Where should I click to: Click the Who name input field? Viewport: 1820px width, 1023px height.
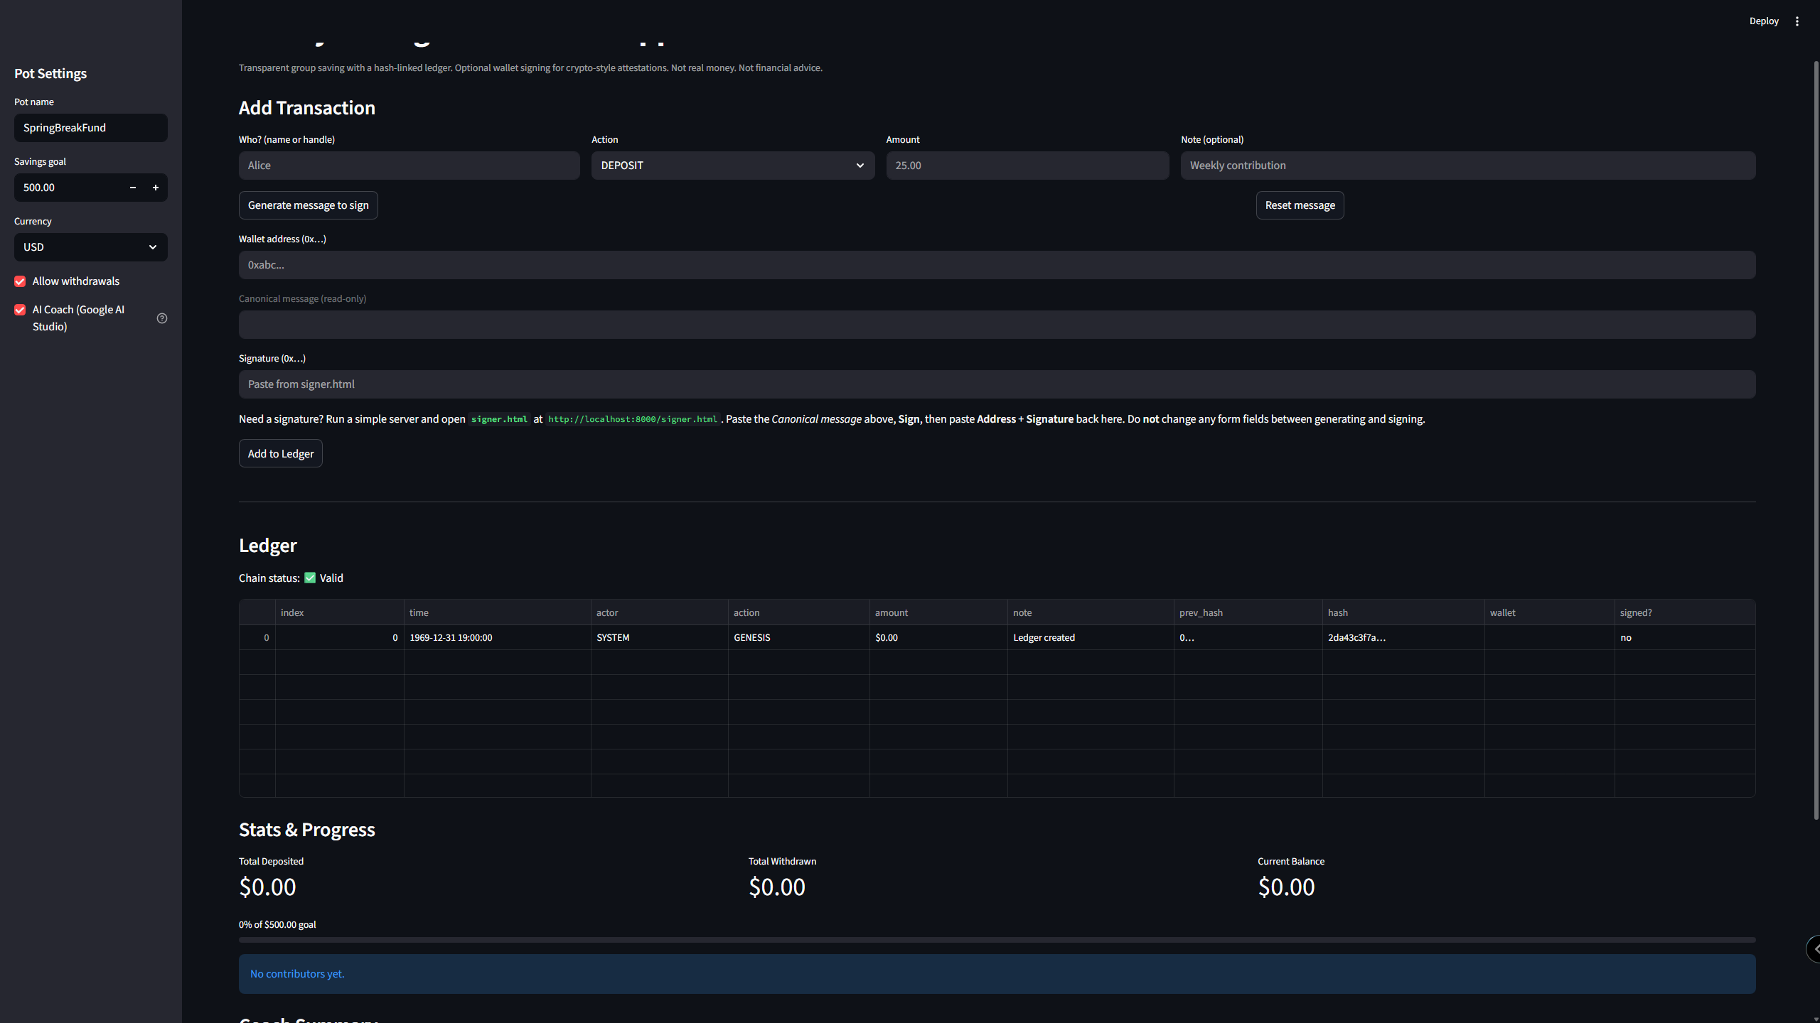pyautogui.click(x=409, y=166)
